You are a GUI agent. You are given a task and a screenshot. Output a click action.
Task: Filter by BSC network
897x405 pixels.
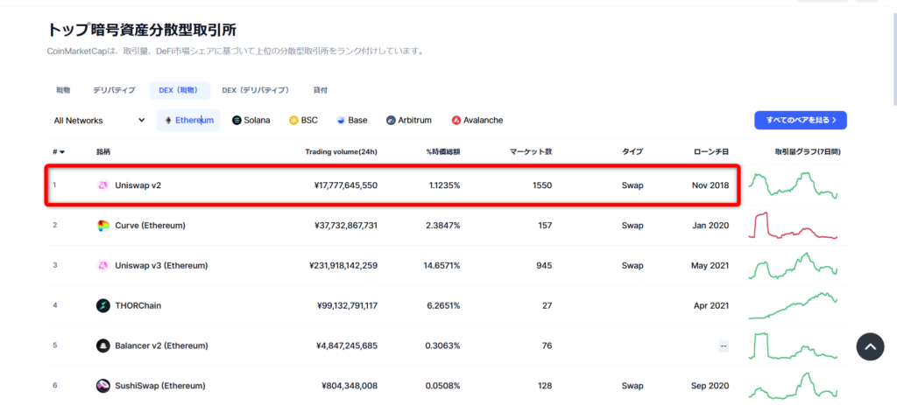pos(303,121)
